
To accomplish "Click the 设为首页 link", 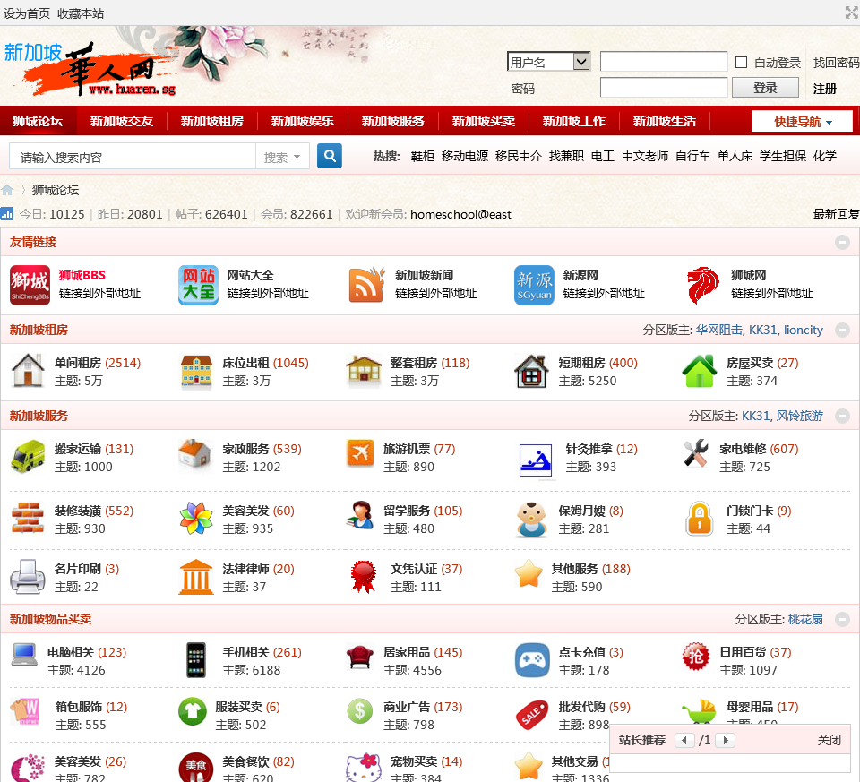I will tap(26, 13).
